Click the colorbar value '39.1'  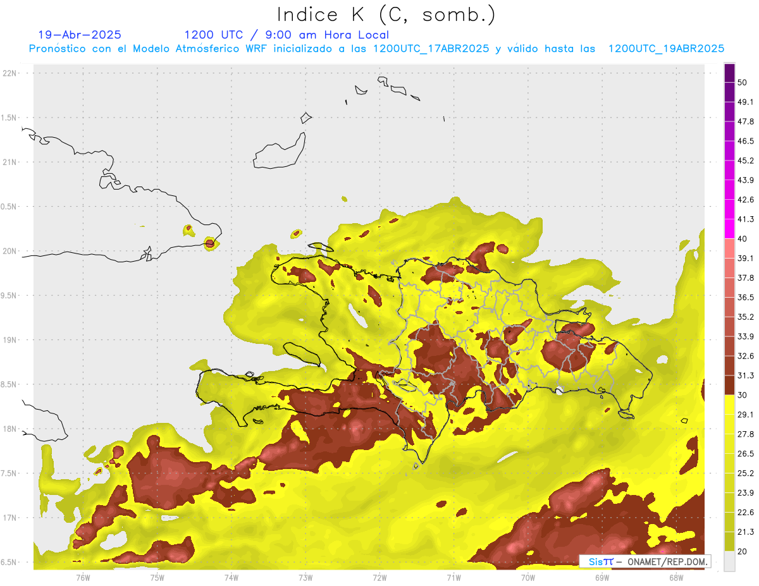pos(745,258)
